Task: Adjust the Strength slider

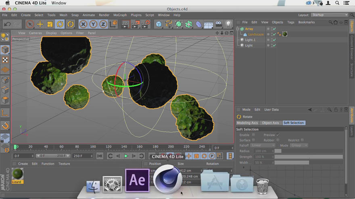Action: pyautogui.click(x=309, y=156)
